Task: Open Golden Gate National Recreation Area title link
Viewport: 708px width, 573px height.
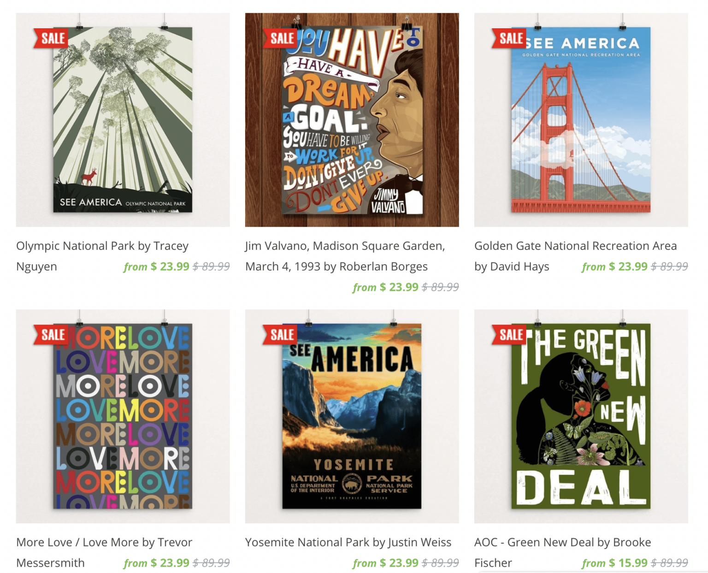Action: 576,256
